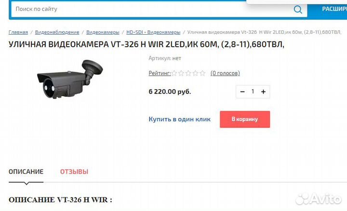This screenshot has width=347, height=211.
Task: Rate product with the second star
Action: pyautogui.click(x=181, y=73)
